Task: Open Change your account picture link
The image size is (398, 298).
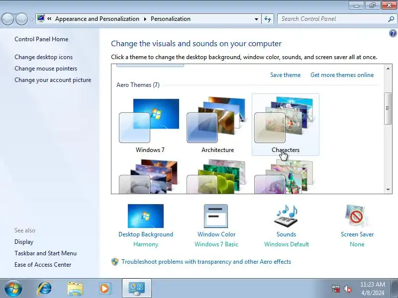Action: [53, 80]
